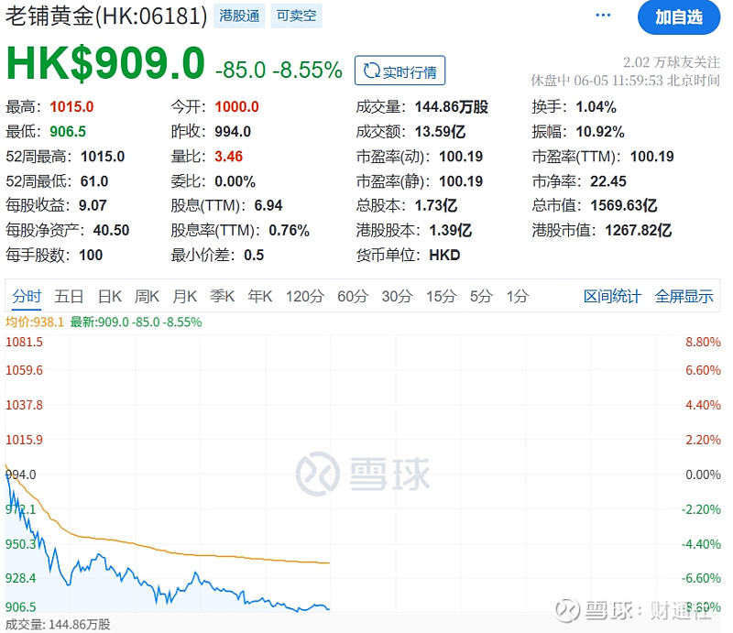
Task: Click the 成交量: 144.86万股 label below chart
Action: click(x=58, y=625)
